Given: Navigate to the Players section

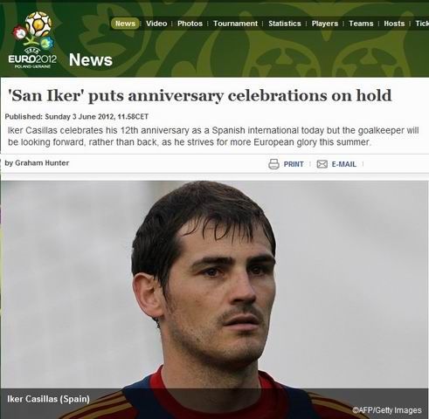Looking at the screenshot, I should tap(325, 24).
